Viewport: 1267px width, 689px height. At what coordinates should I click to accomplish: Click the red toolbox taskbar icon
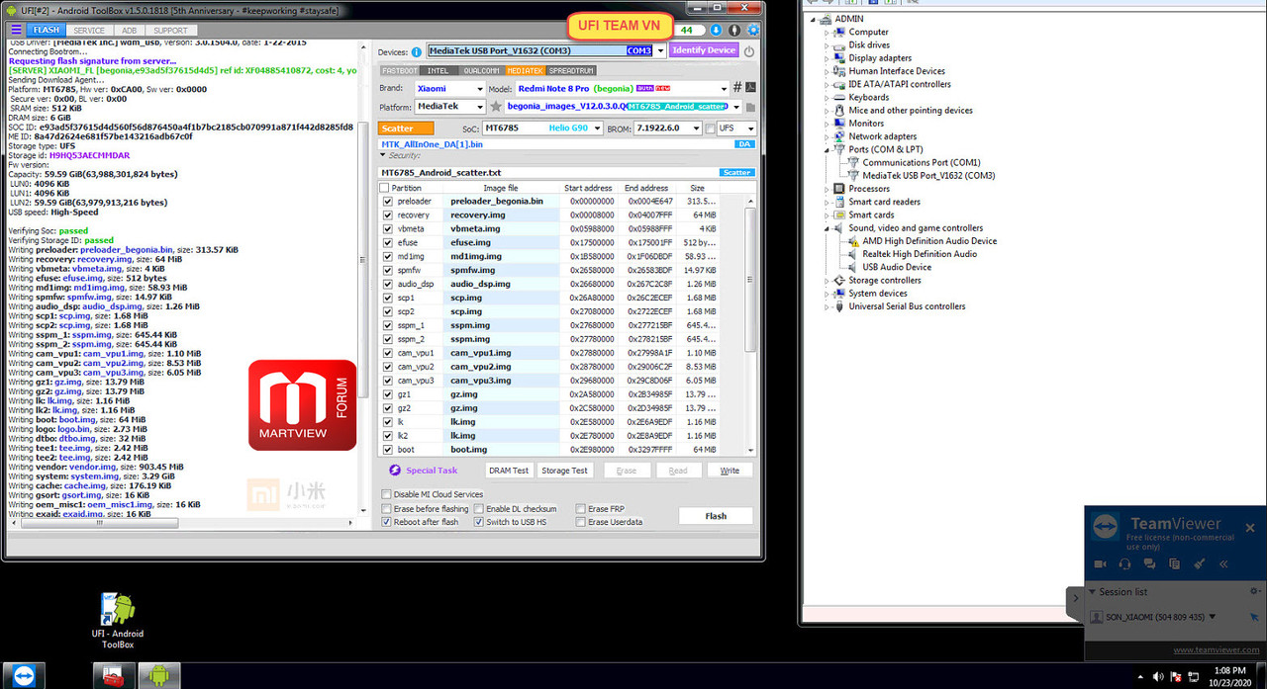tap(113, 675)
